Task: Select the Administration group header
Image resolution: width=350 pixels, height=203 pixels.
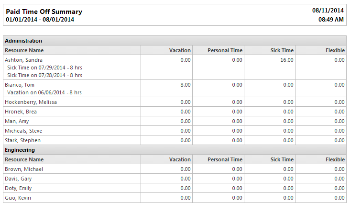Action: [x=175, y=41]
